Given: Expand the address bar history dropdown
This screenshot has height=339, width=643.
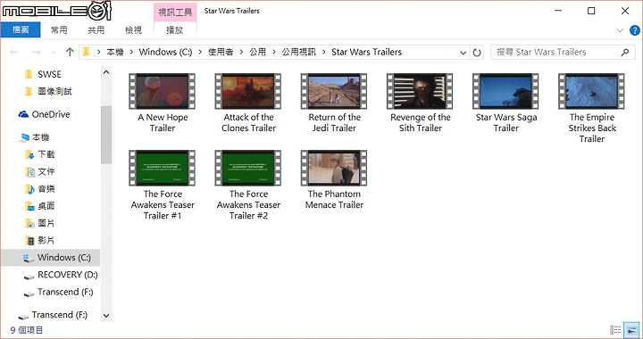Looking at the screenshot, I should (x=463, y=53).
